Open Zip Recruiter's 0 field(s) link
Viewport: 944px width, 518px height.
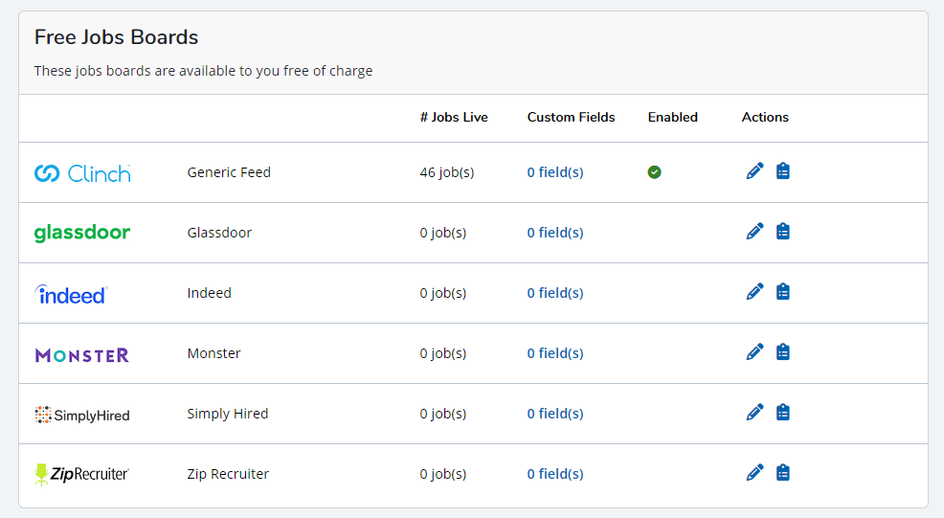555,473
